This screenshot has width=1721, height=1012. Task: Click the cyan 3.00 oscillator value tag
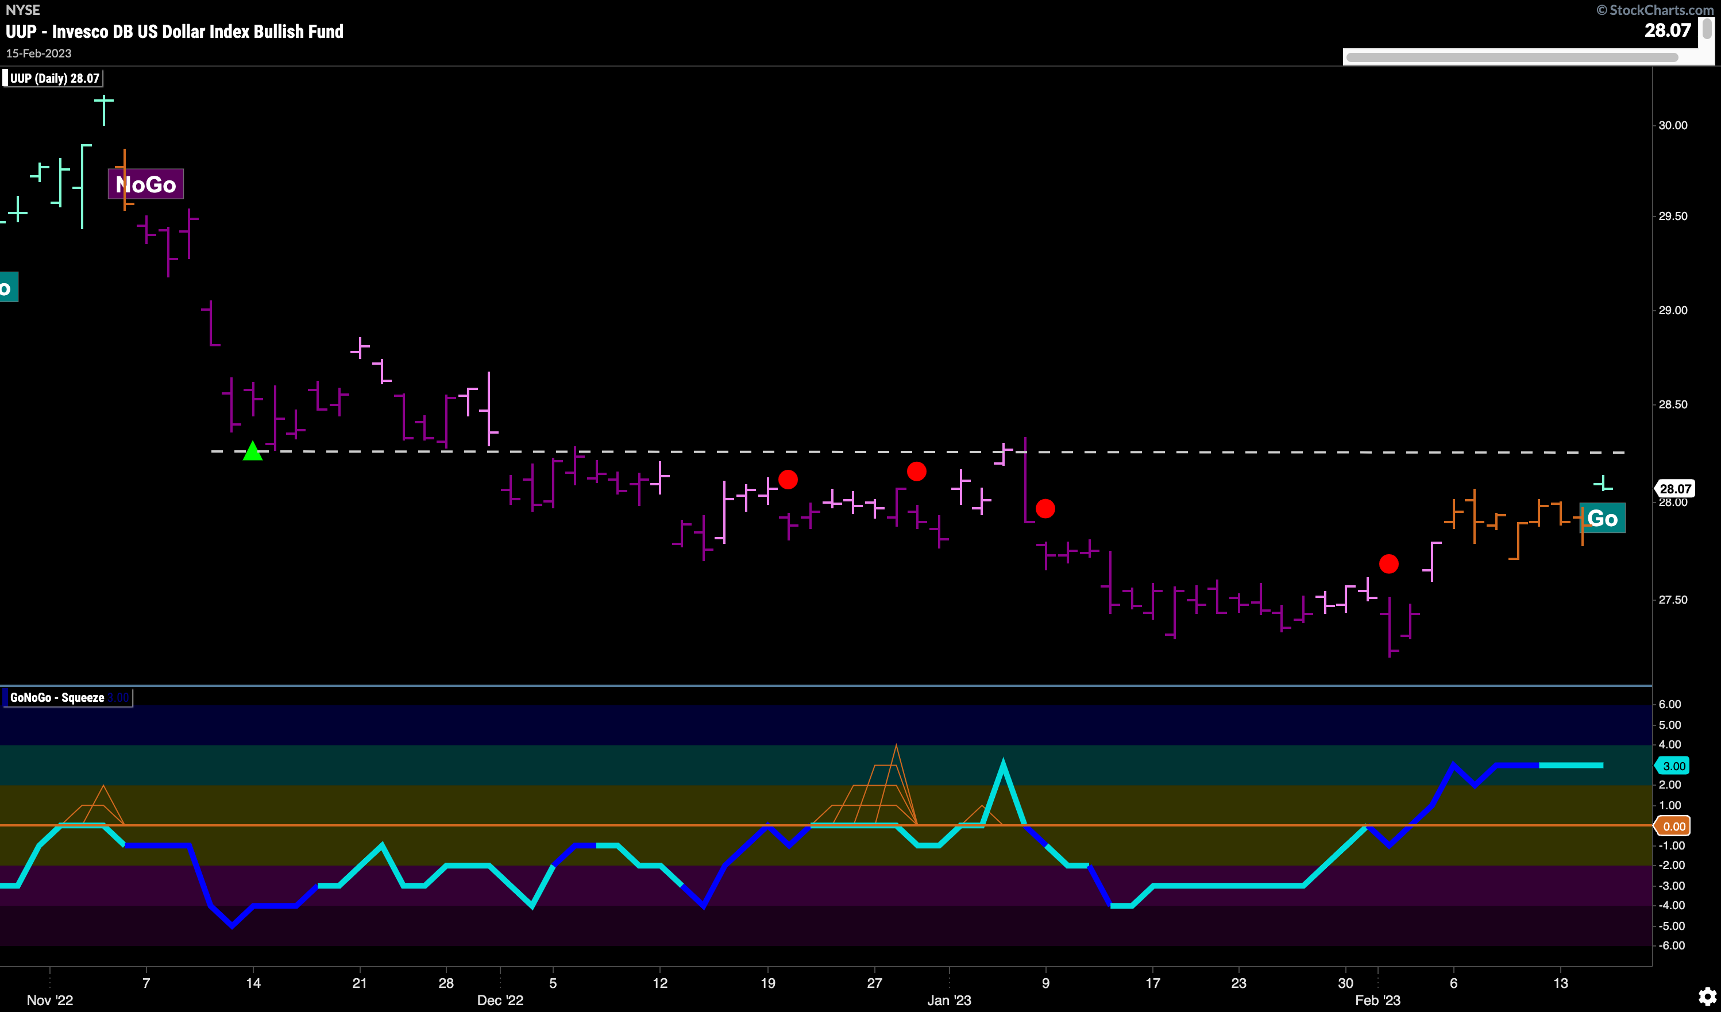coord(1673,766)
